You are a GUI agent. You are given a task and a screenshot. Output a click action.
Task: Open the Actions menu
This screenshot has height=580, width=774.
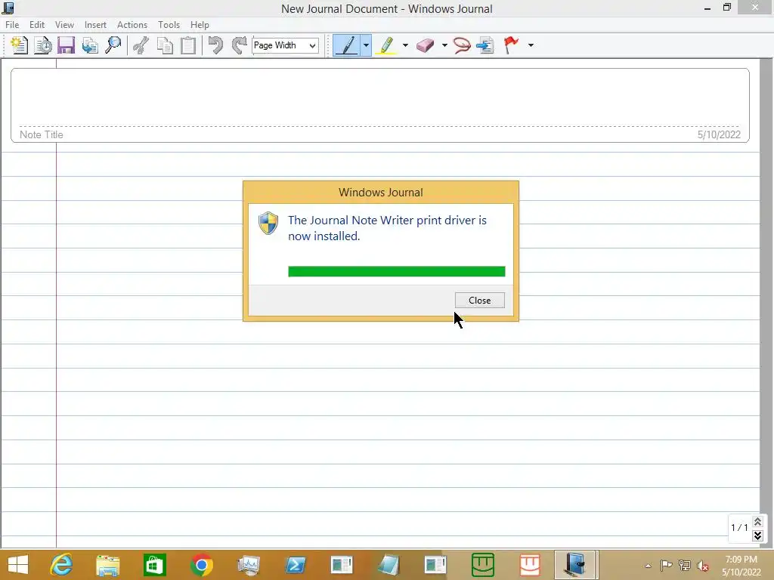click(x=132, y=25)
